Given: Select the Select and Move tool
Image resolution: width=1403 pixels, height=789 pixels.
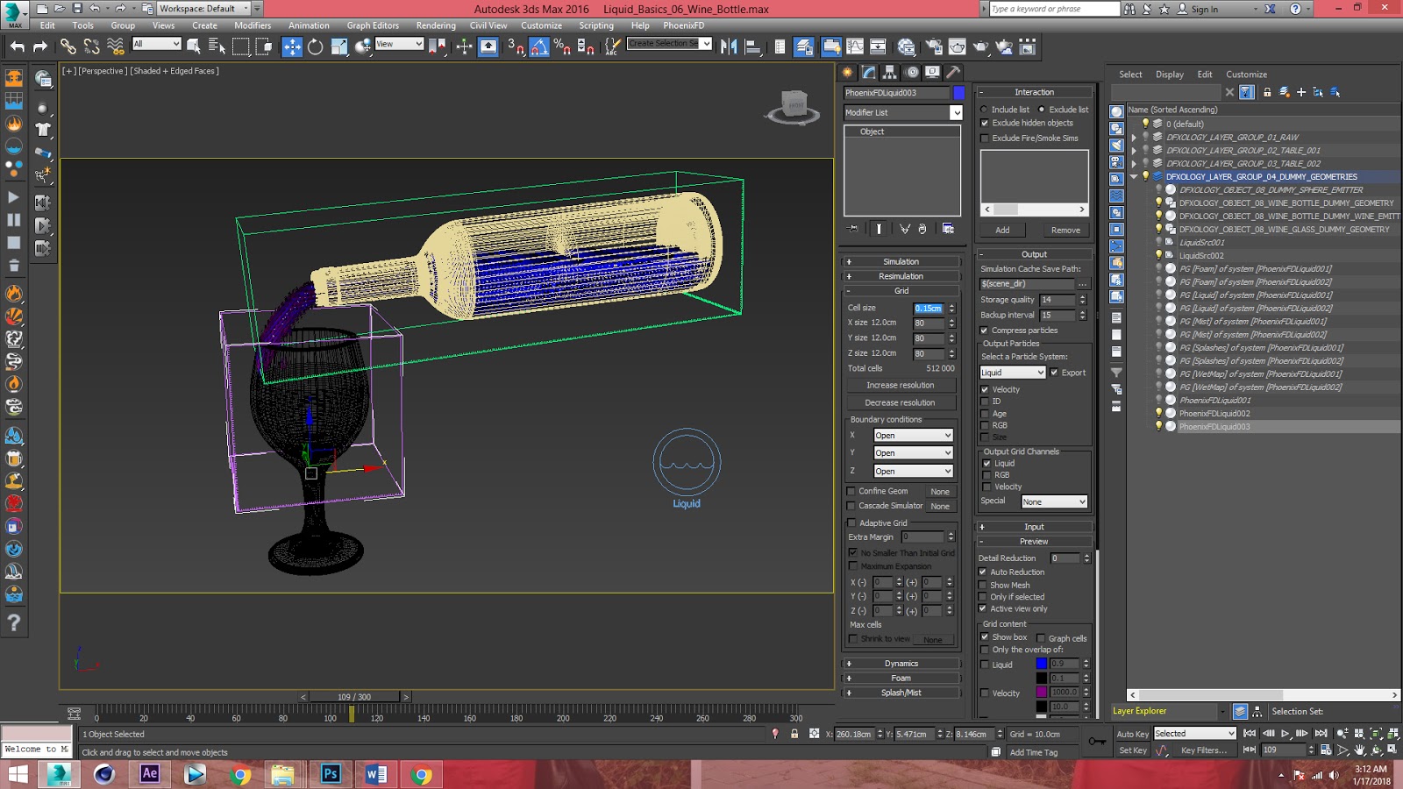Looking at the screenshot, I should (x=292, y=46).
